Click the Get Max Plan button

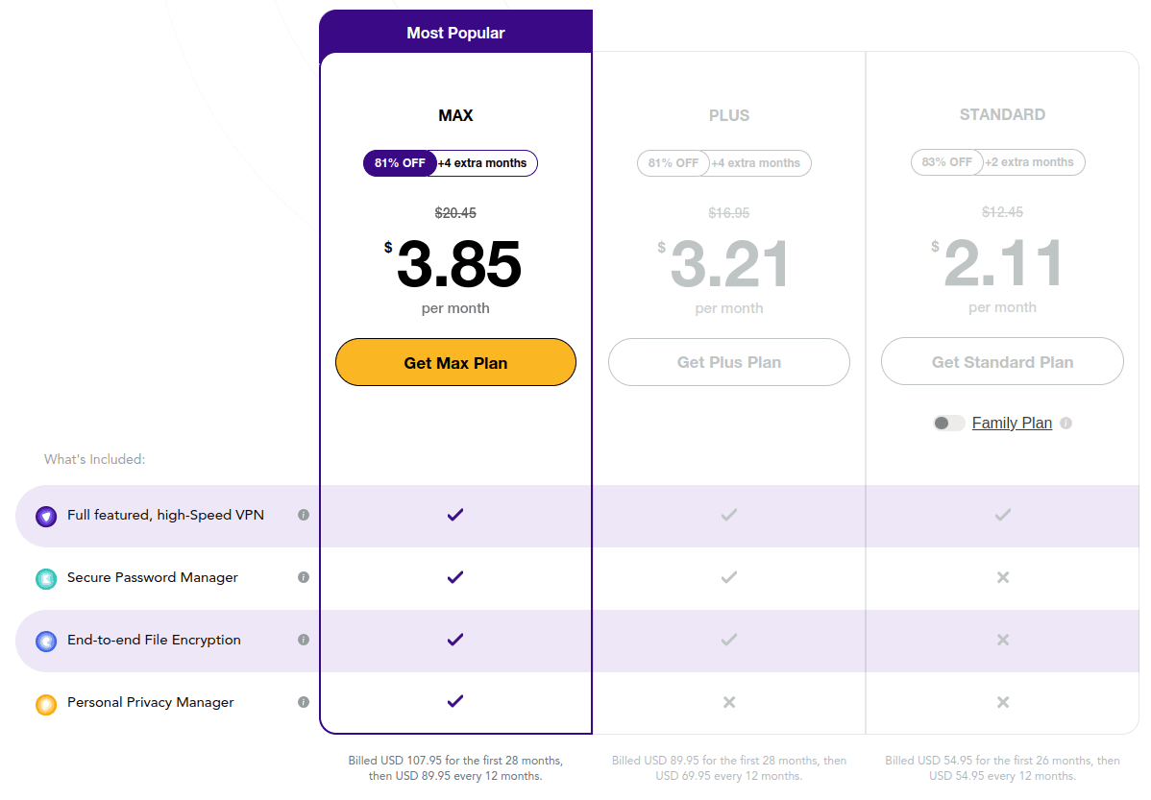pos(455,362)
